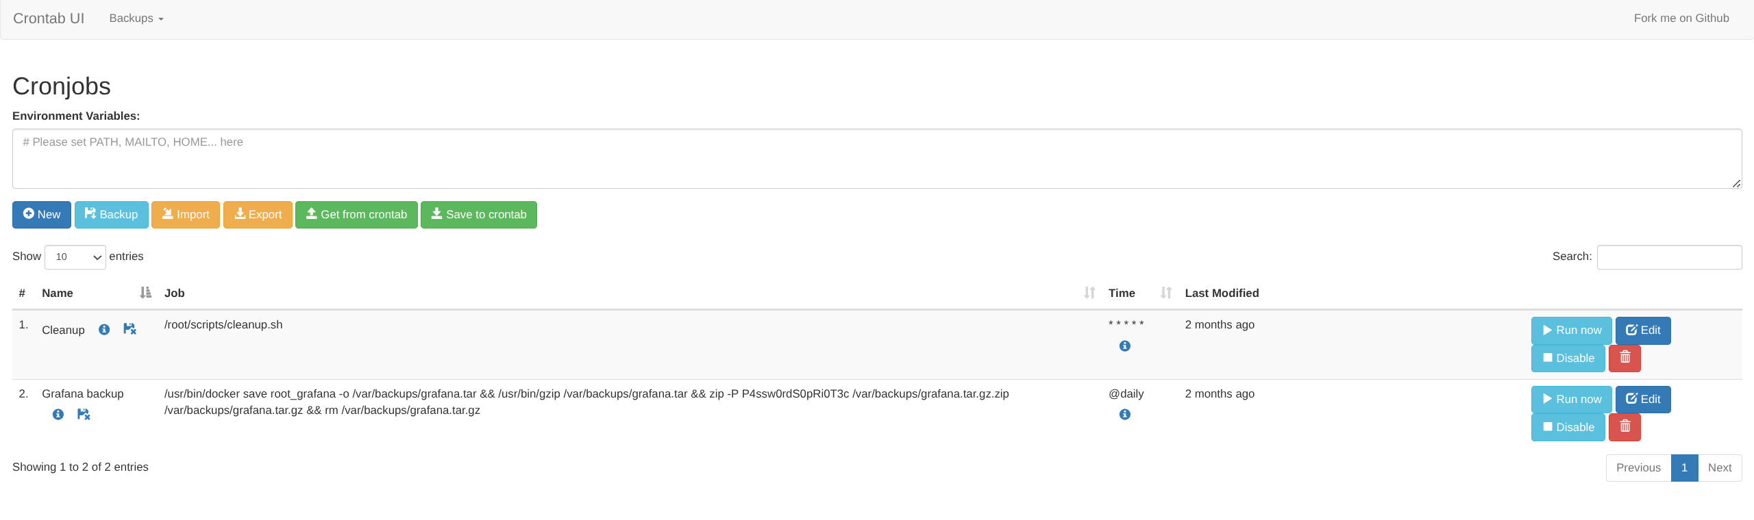The image size is (1754, 520).
Task: Click into the Search input field
Action: pyautogui.click(x=1669, y=257)
